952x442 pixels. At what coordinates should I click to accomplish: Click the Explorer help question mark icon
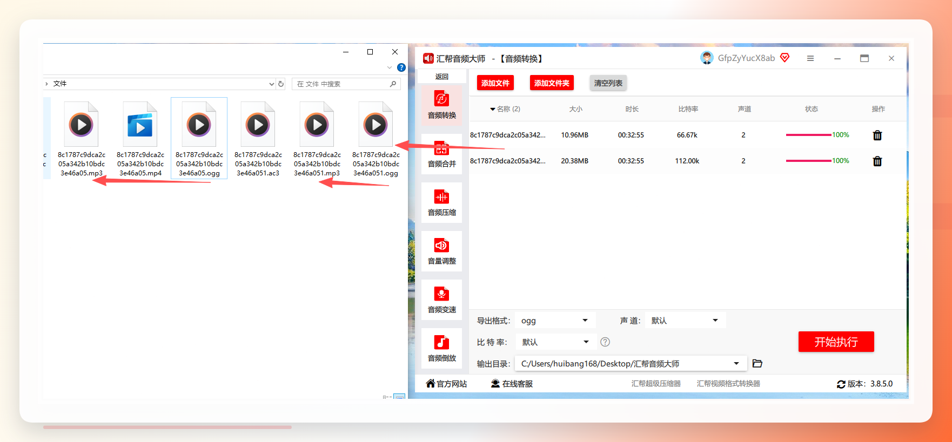401,67
